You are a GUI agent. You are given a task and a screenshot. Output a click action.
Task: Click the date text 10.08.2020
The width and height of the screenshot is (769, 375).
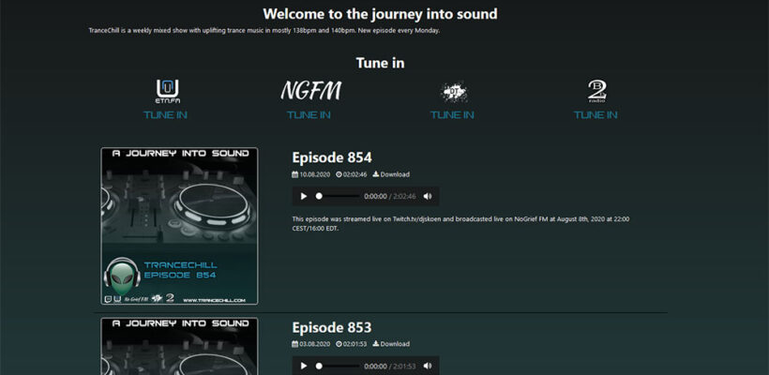(315, 174)
